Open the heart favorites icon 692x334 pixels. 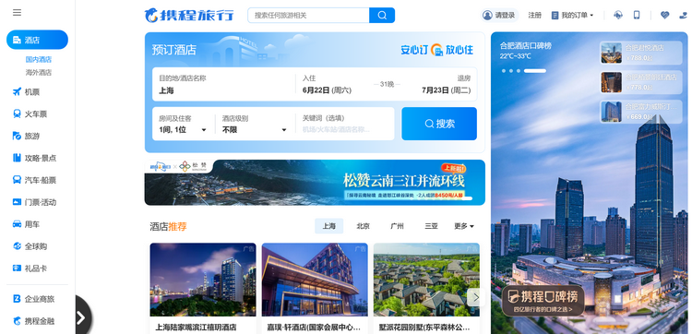pos(664,15)
